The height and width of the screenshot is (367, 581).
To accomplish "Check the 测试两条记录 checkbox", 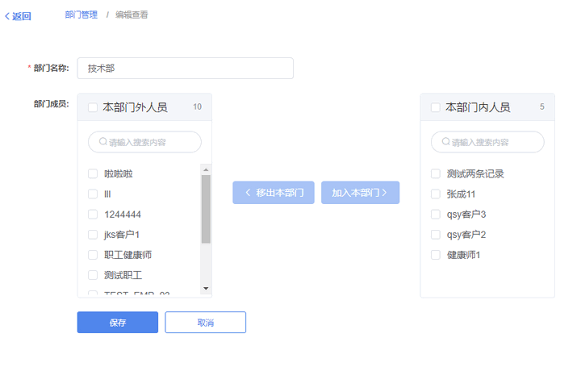I will pos(436,173).
